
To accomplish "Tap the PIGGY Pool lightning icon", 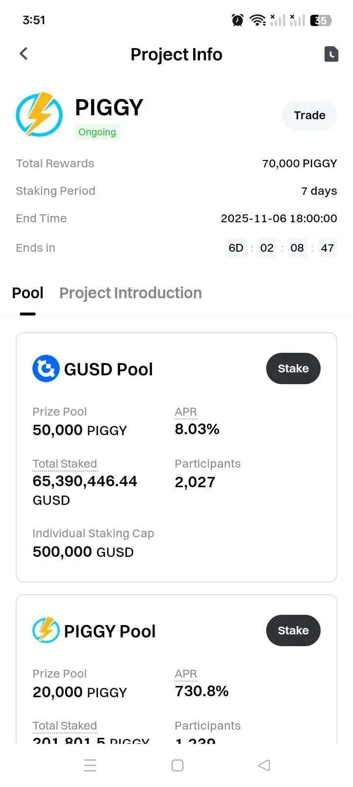I will click(x=46, y=630).
